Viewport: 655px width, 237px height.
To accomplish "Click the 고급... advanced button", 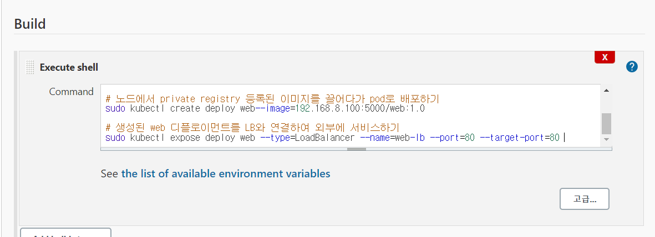I will point(585,199).
